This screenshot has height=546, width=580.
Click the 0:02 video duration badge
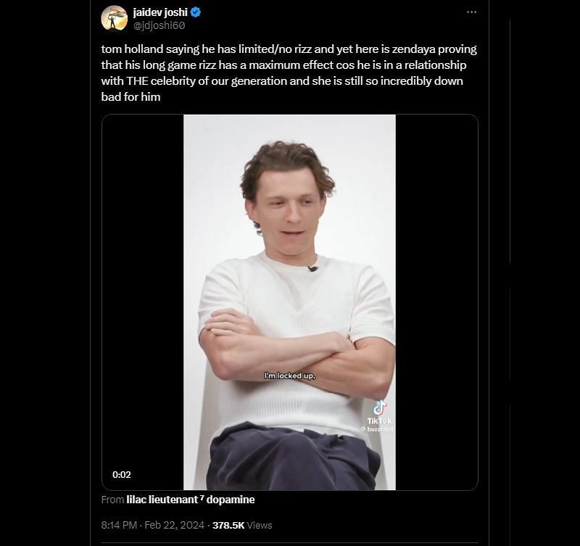point(122,474)
